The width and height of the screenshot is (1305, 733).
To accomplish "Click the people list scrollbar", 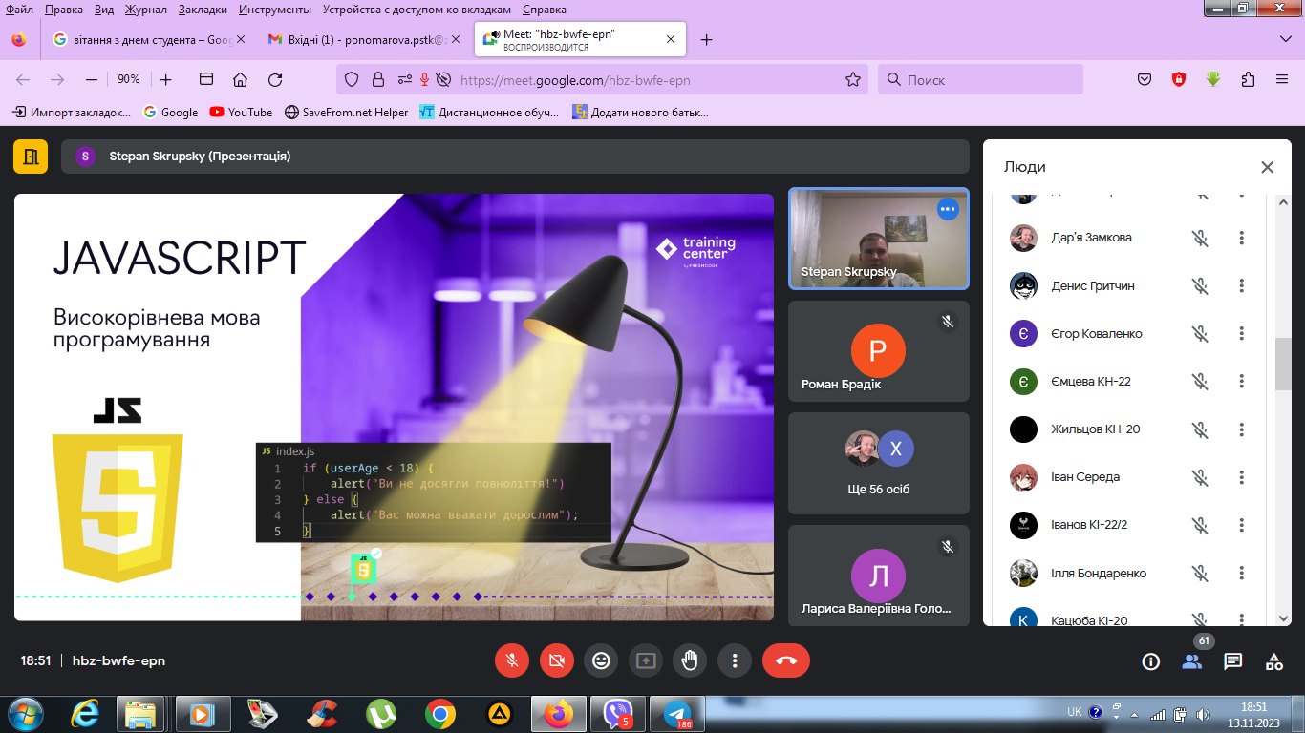I will (x=1283, y=363).
